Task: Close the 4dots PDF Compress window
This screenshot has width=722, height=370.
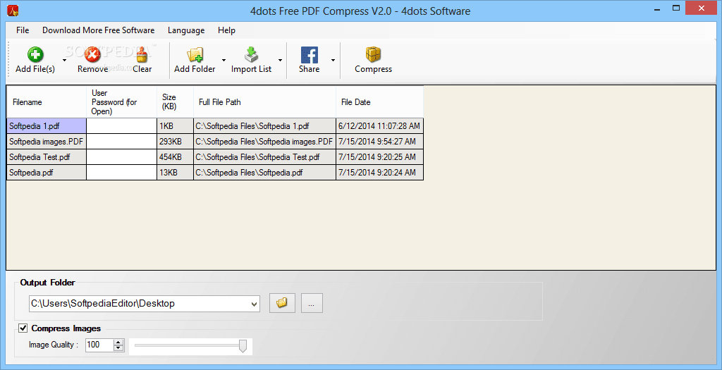Action: click(702, 8)
